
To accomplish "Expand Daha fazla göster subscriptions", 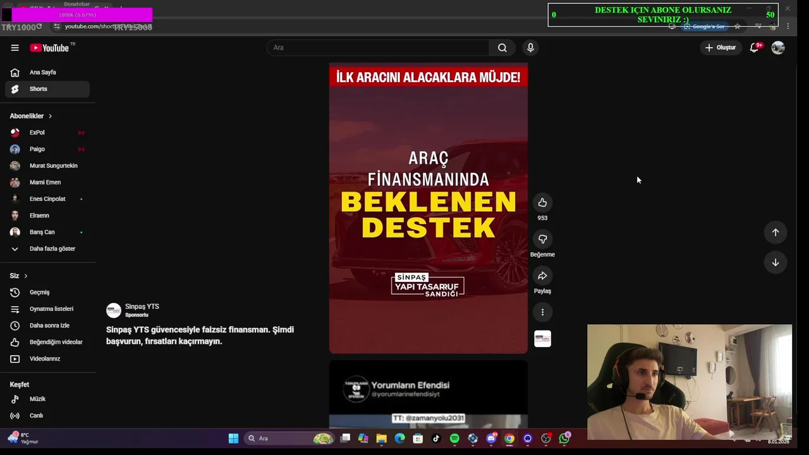I will [x=47, y=249].
